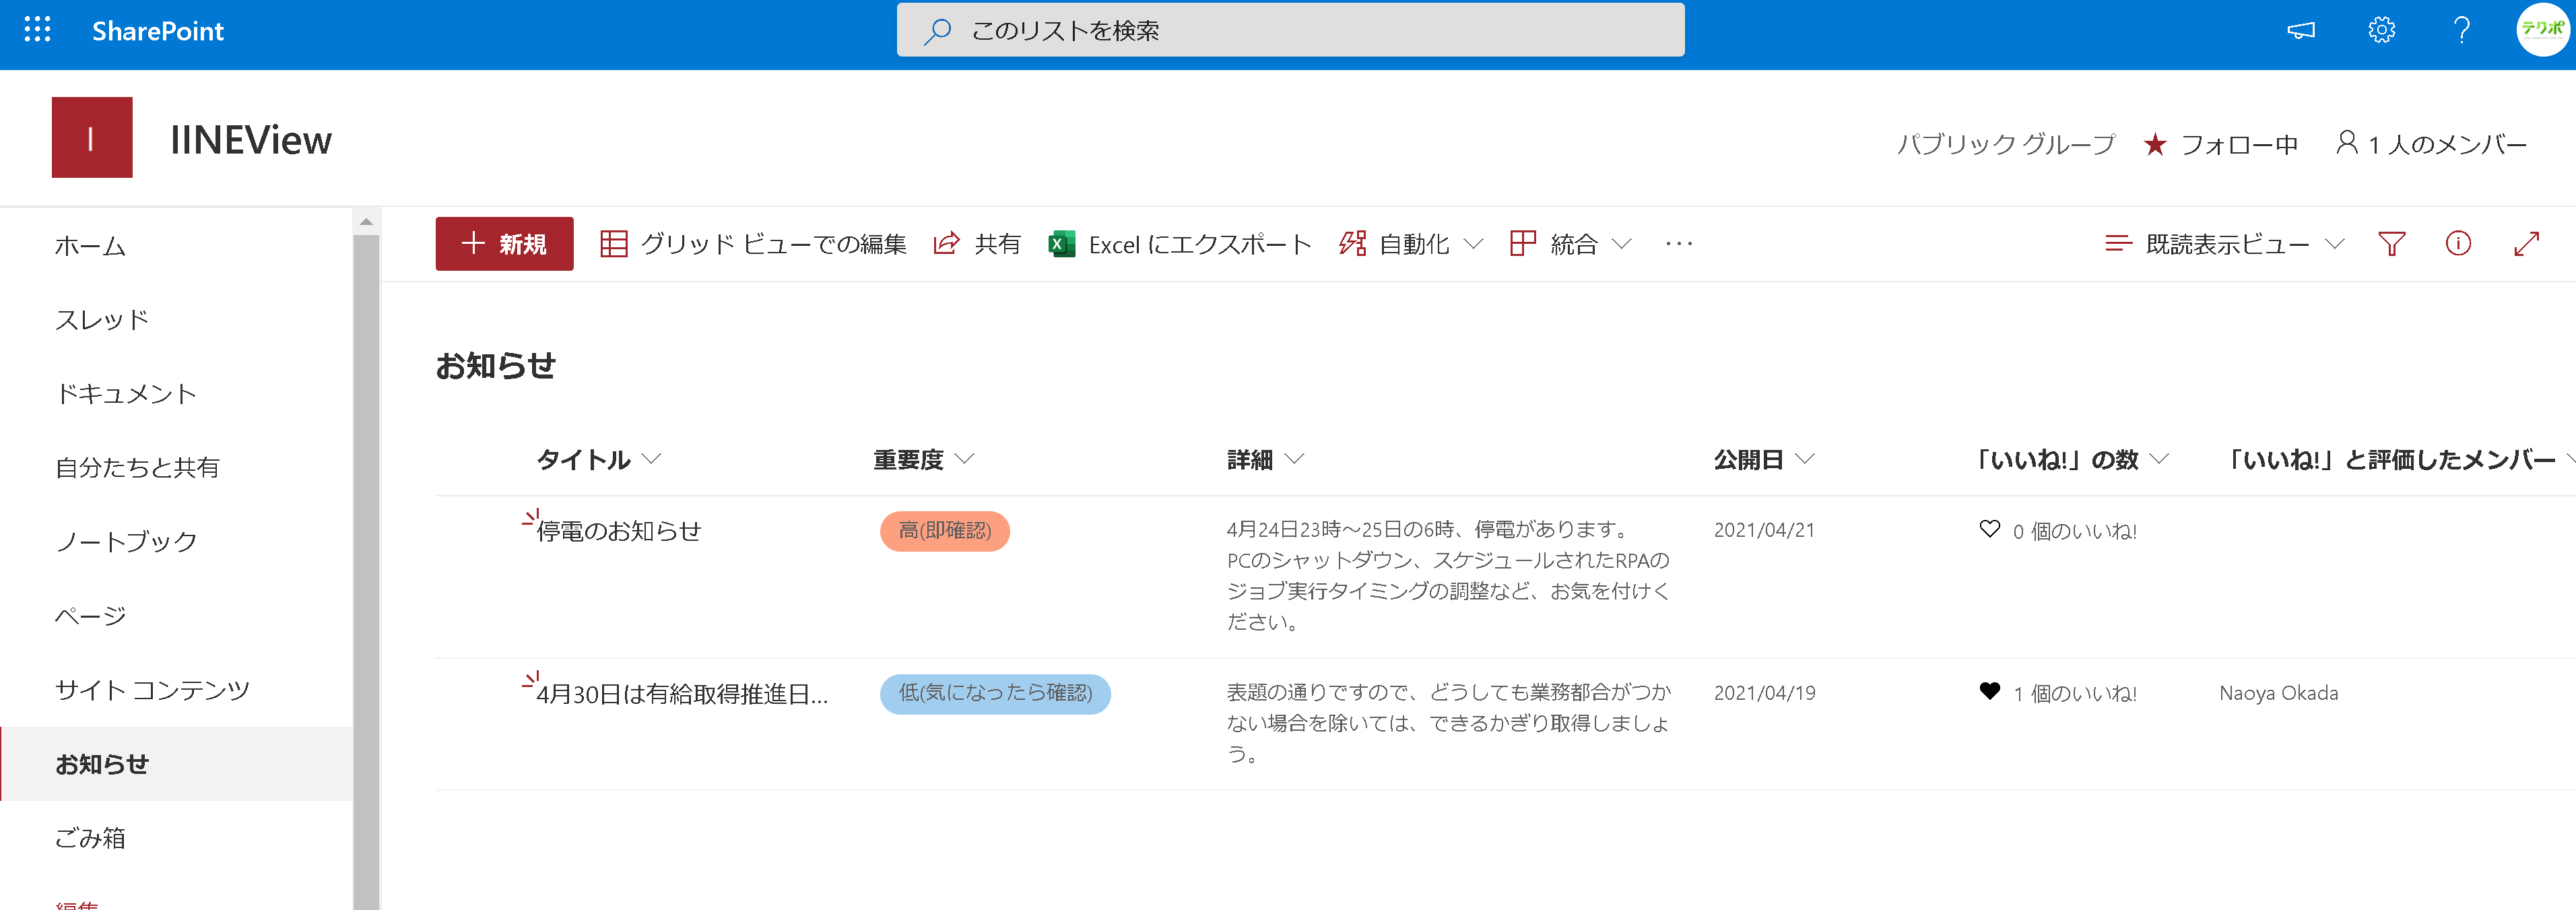Open the filter pane funnel icon

coord(2391,244)
